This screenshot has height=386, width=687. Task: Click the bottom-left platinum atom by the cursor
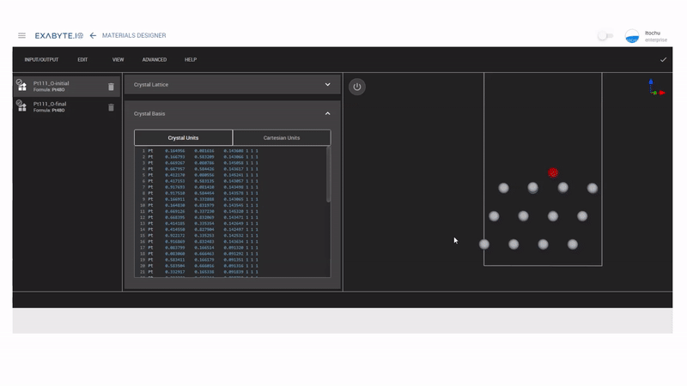coord(484,244)
